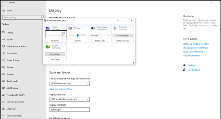Click the External Display monitor icon
221x119 pixels.
[115, 28]
